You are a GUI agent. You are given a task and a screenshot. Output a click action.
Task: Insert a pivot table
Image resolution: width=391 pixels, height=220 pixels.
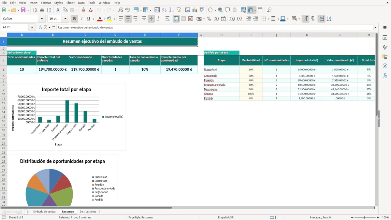(x=202, y=10)
